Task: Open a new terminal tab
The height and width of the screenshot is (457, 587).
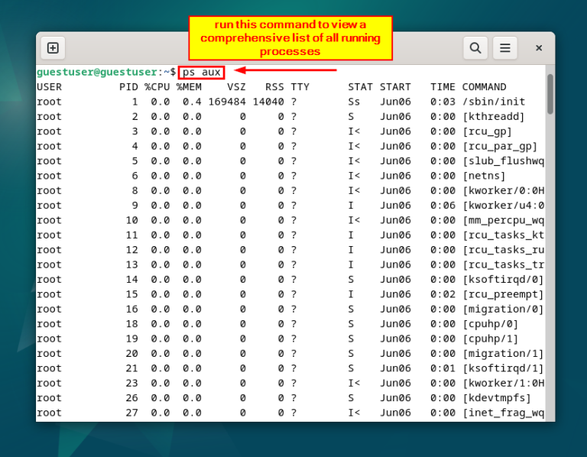Action: coord(53,48)
